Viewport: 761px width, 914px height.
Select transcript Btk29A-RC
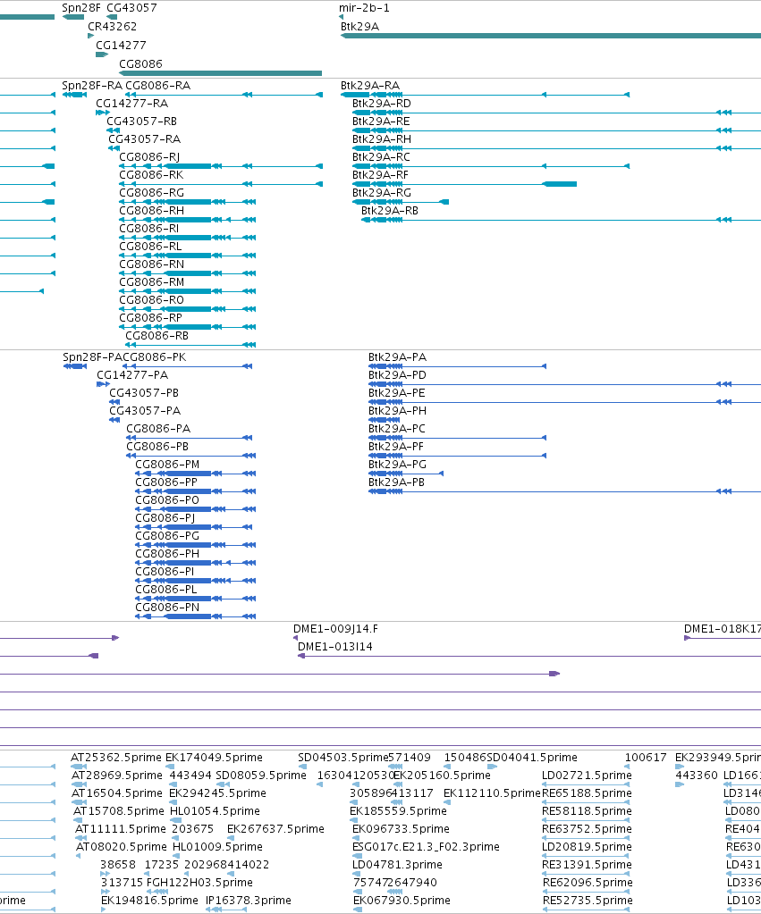pos(381,157)
